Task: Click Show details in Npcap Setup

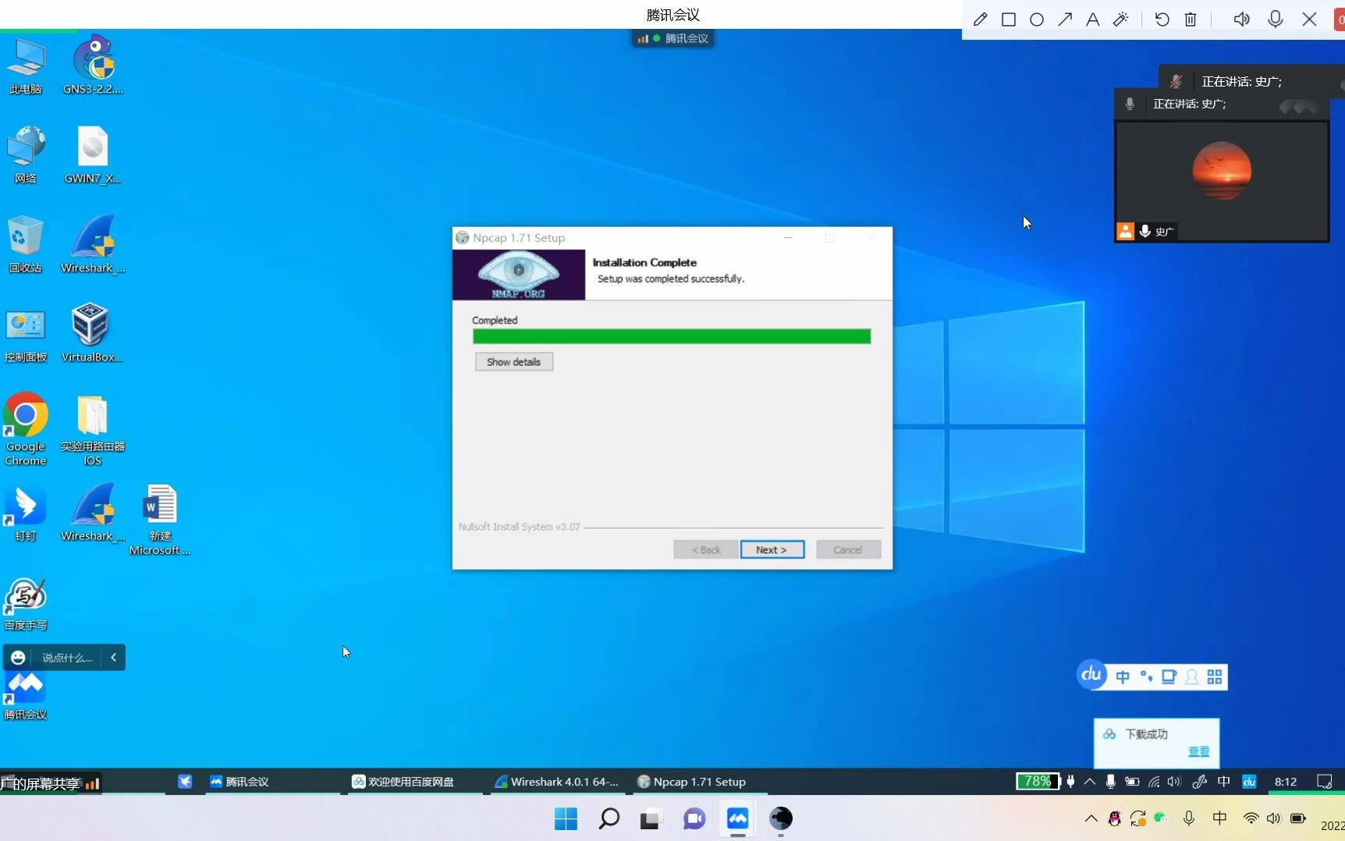Action: point(513,361)
